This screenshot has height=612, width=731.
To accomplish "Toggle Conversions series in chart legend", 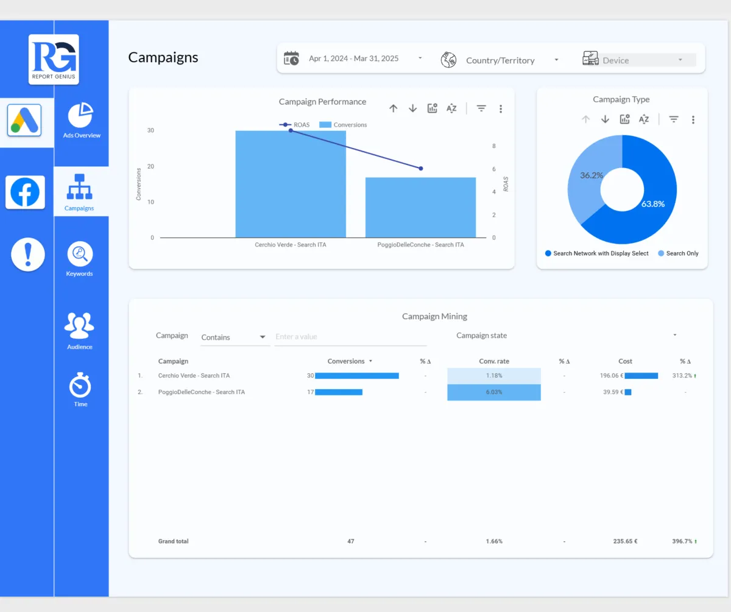I will [344, 125].
